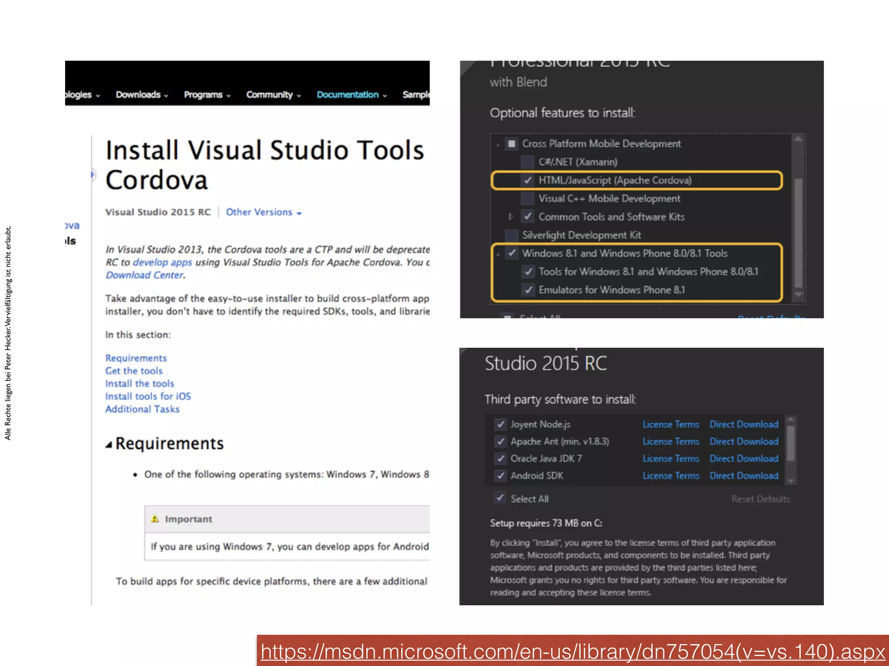Screen dimensions: 889x666
Task: Expand the Other Versions dropdown
Action: tap(263, 212)
